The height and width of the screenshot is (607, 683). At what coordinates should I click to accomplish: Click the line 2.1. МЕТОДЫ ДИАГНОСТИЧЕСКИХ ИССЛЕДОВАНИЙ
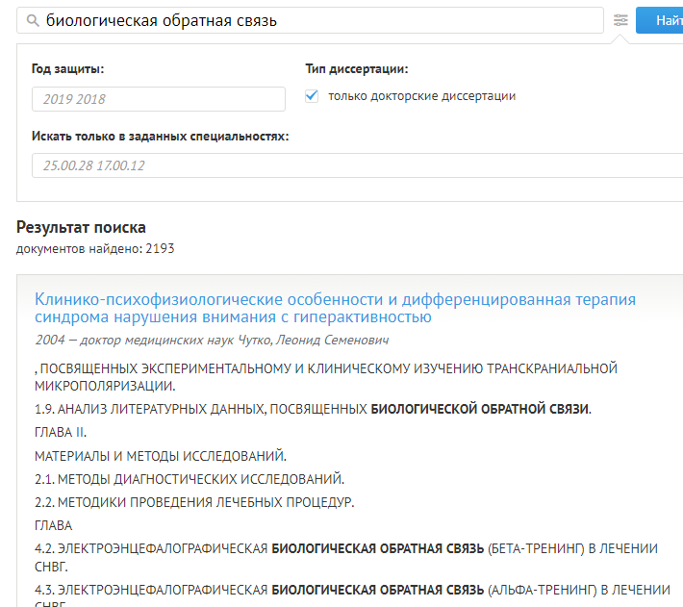(190, 479)
